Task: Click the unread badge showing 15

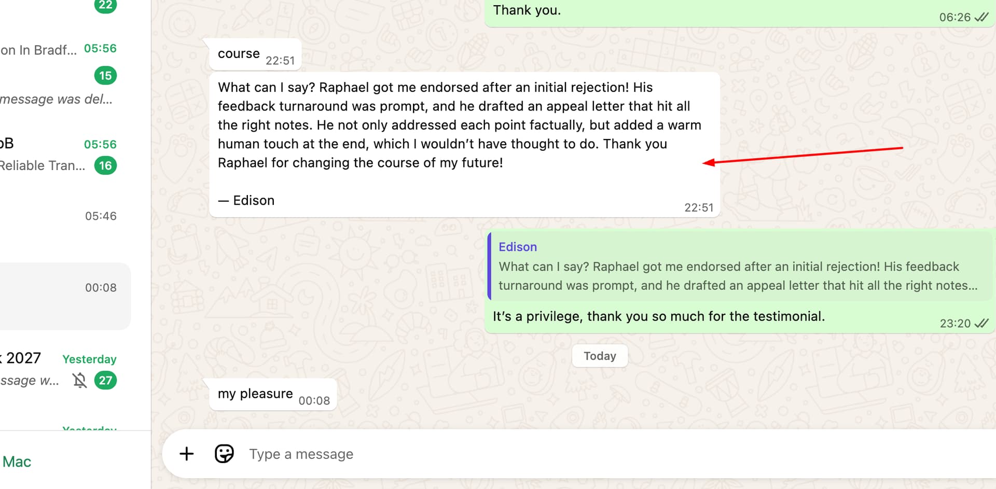Action: (x=105, y=76)
